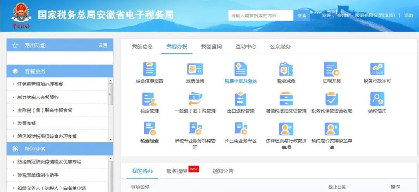Open the 综合信息报告 icon
Screen dimensions: 419x192
(149, 69)
